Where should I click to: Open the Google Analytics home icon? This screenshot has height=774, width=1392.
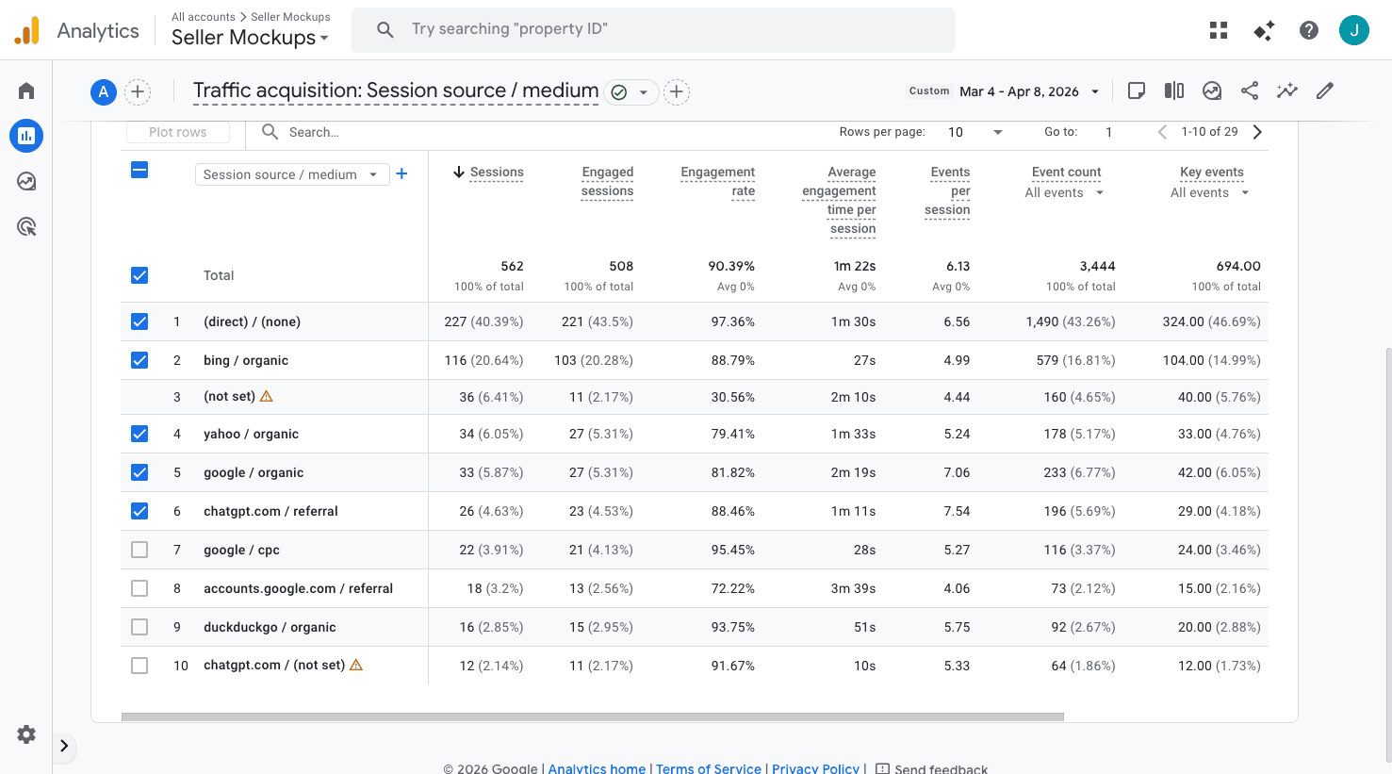[x=26, y=90]
